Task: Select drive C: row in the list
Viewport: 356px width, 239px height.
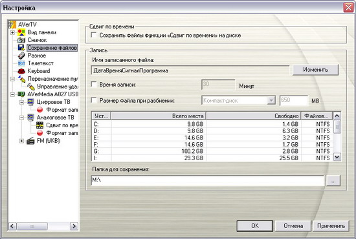Action: [x=212, y=124]
